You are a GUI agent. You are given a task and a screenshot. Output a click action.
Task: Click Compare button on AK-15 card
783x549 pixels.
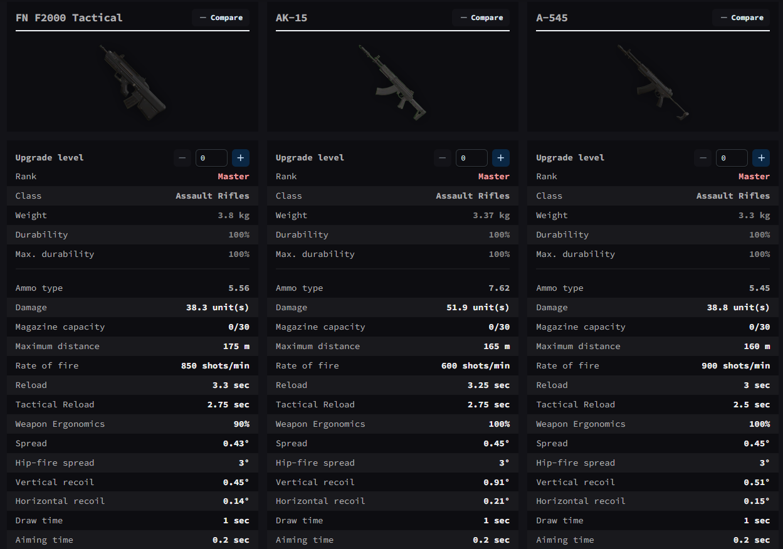click(481, 18)
